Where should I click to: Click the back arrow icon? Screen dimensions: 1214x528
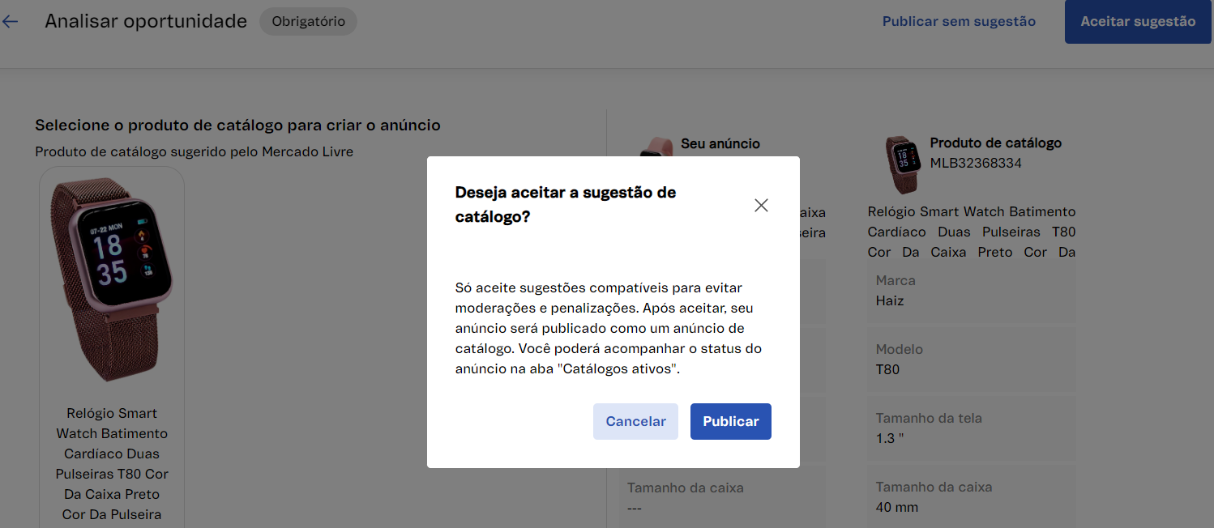click(10, 22)
